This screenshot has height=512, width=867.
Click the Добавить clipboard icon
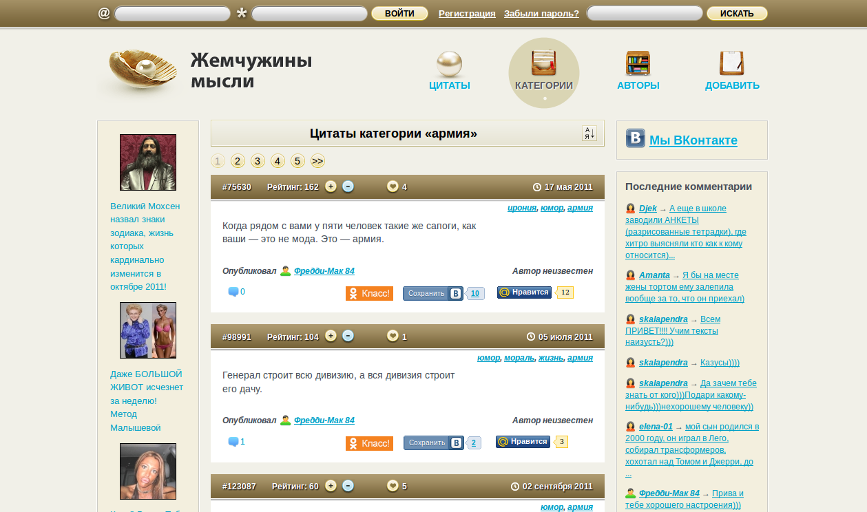click(731, 63)
